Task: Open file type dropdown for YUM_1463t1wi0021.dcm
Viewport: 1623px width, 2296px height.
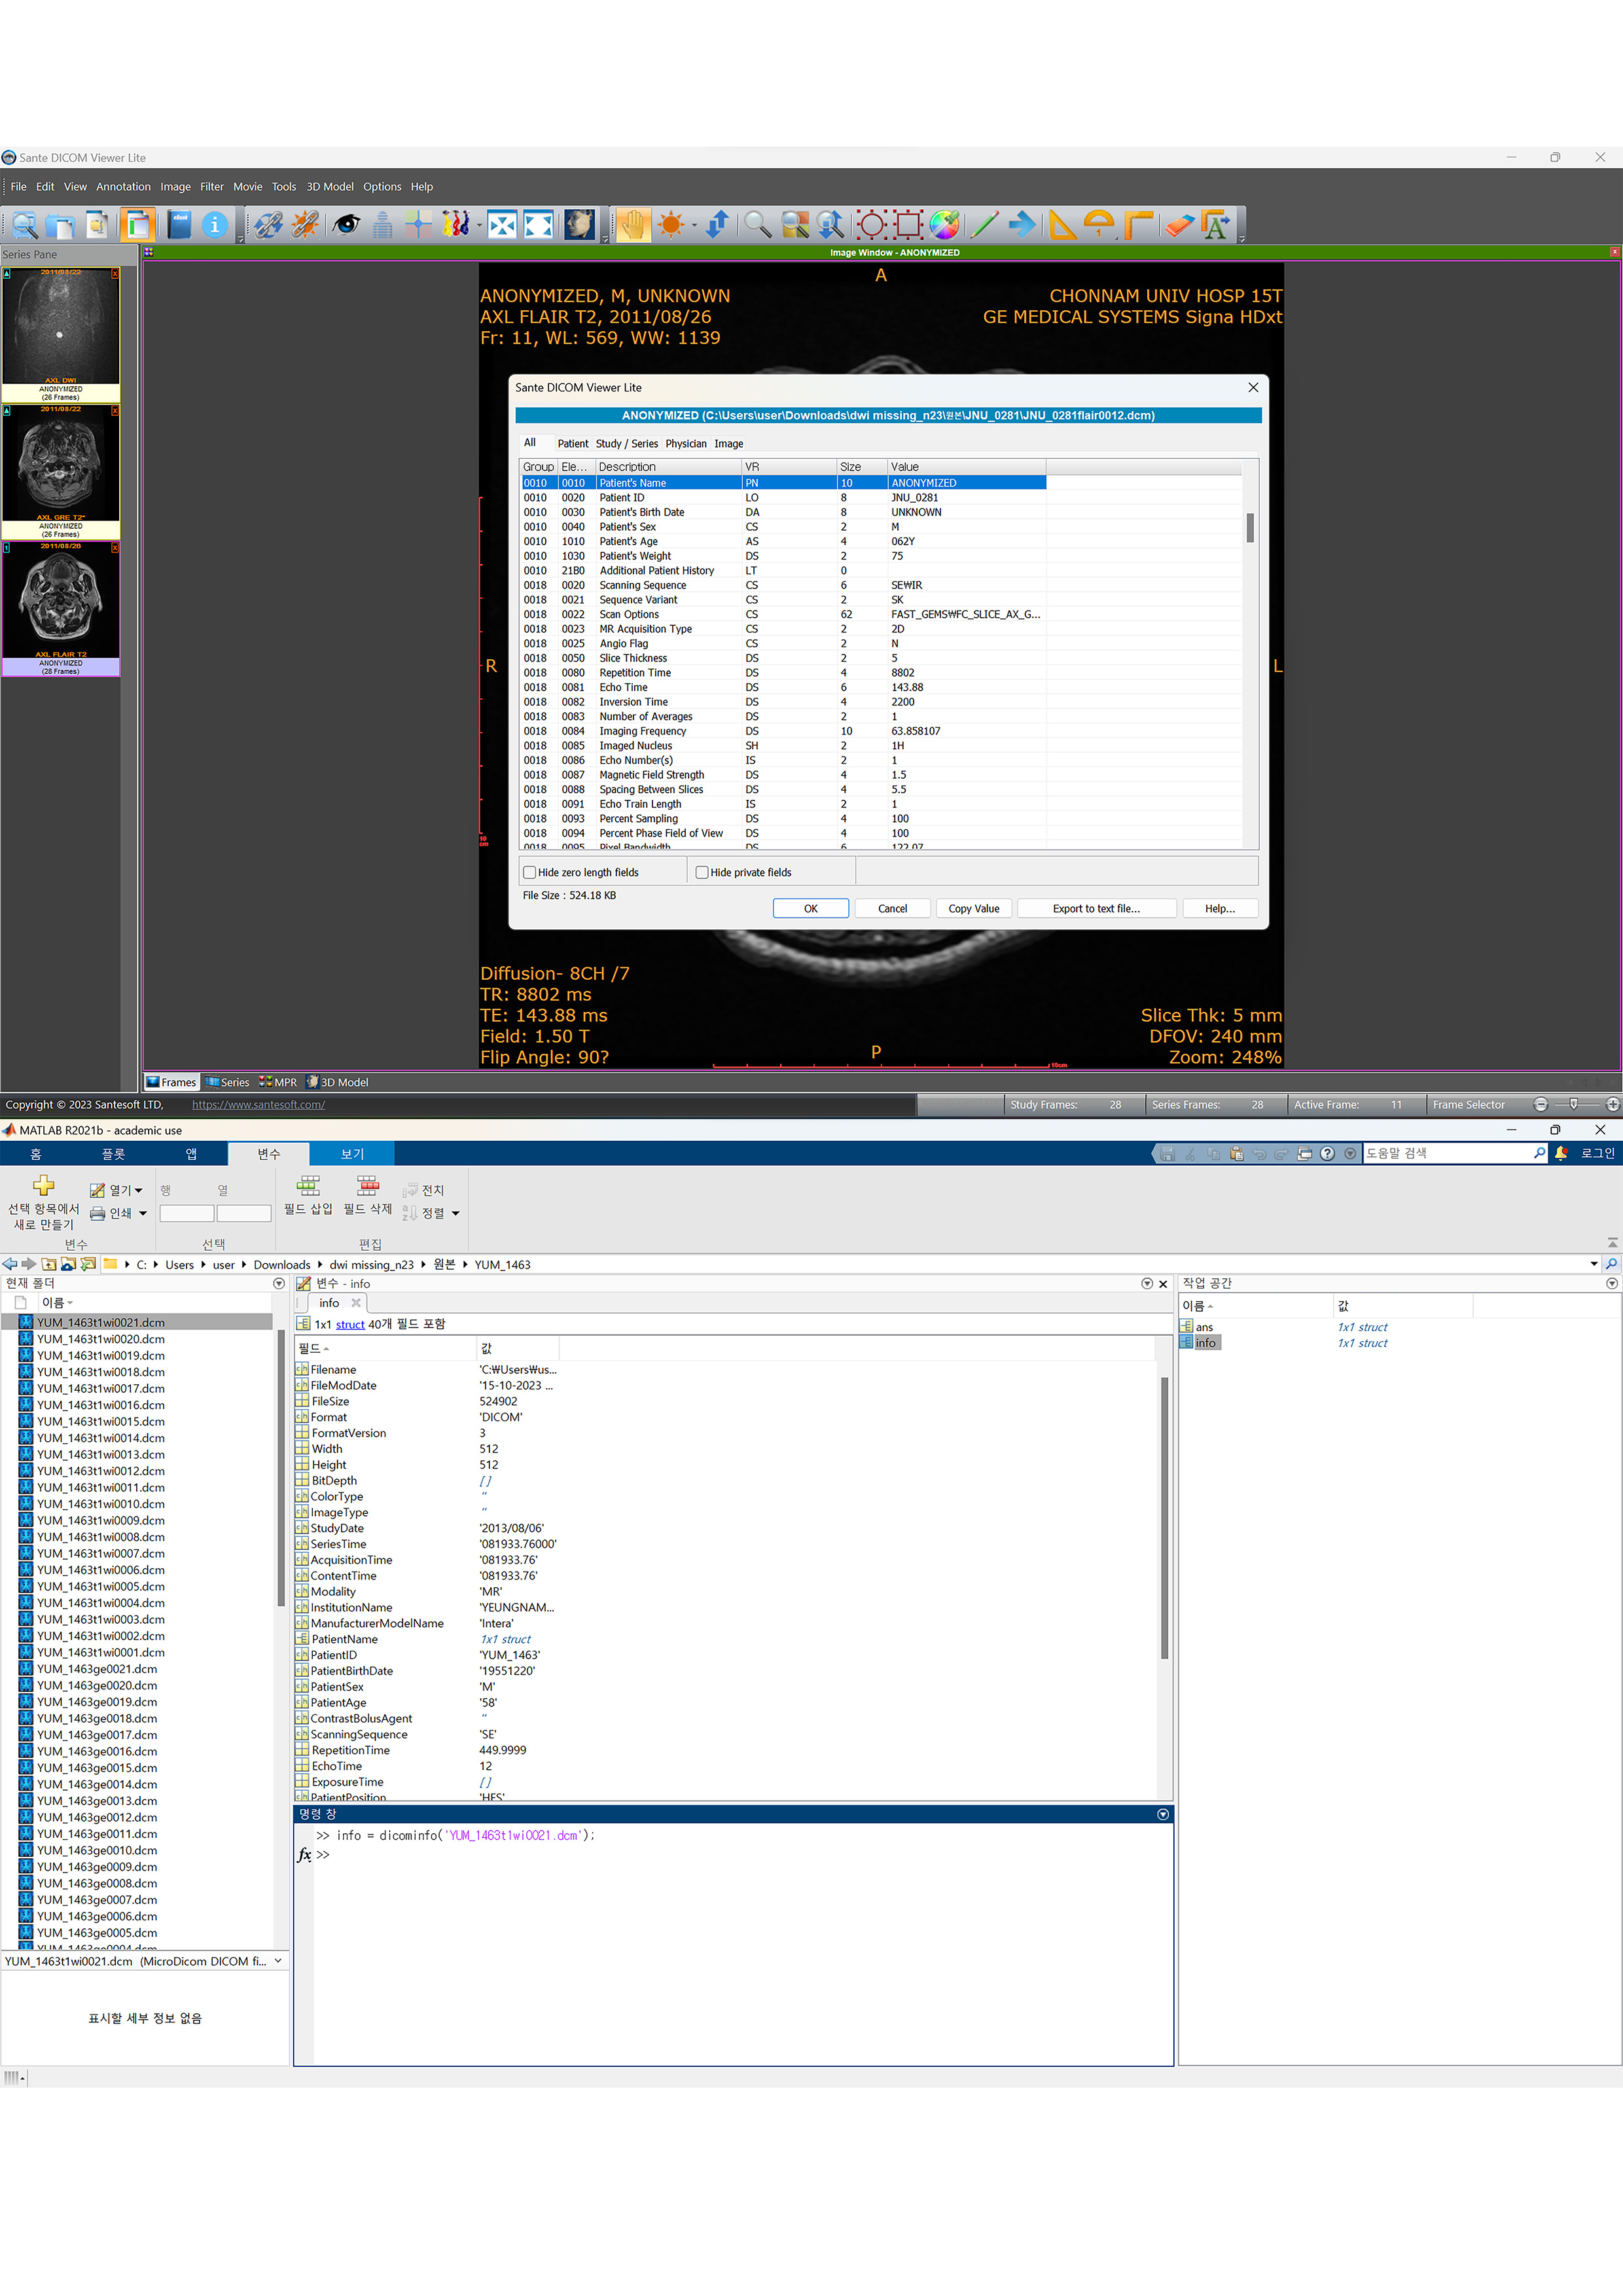Action: point(278,1961)
